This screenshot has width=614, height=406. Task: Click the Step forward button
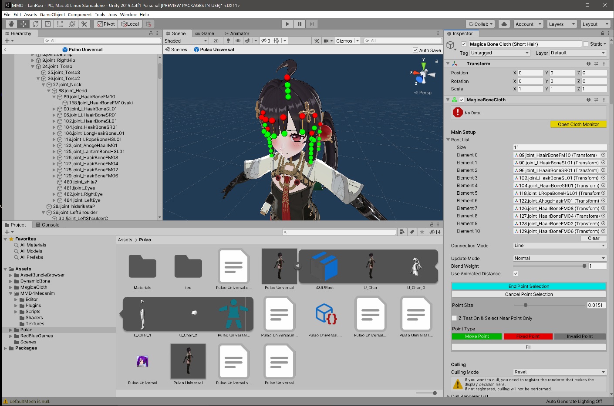click(311, 24)
